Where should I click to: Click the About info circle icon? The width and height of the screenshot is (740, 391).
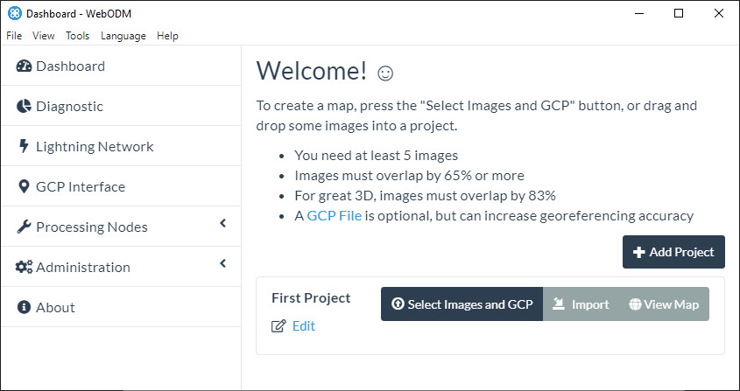point(24,308)
